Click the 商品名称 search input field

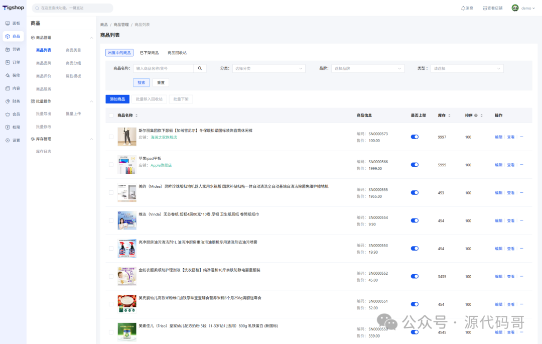point(163,68)
